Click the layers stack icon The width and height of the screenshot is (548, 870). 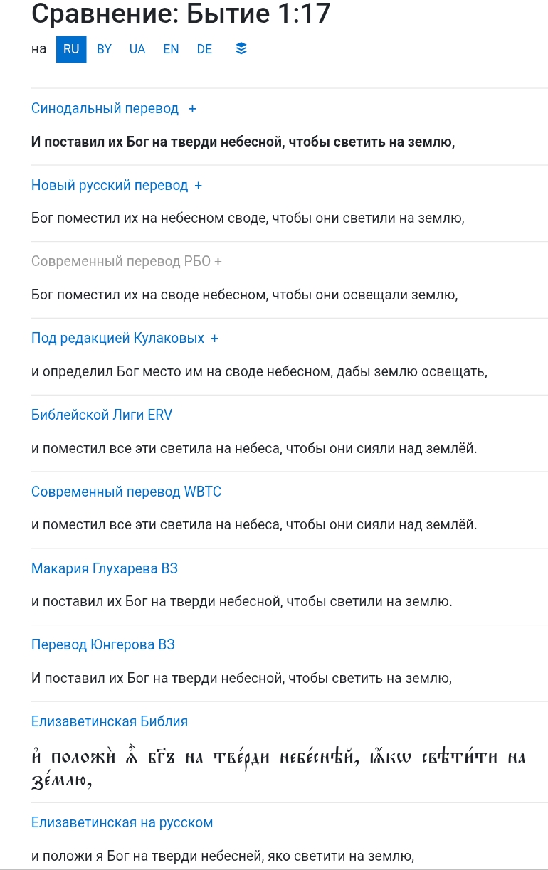[x=241, y=49]
